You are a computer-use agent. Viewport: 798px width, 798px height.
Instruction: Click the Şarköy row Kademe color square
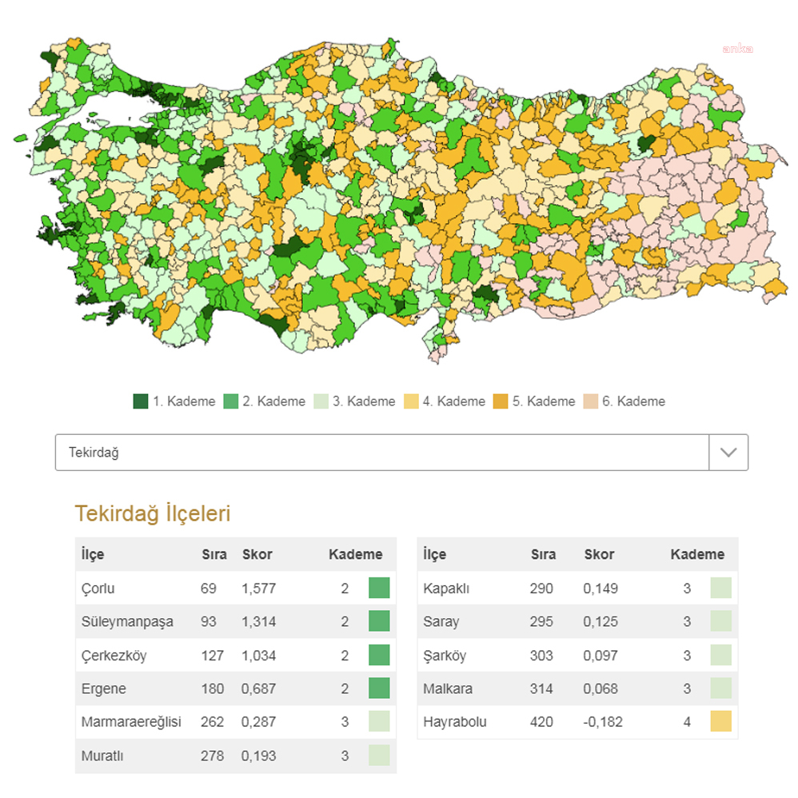pyautogui.click(x=721, y=655)
